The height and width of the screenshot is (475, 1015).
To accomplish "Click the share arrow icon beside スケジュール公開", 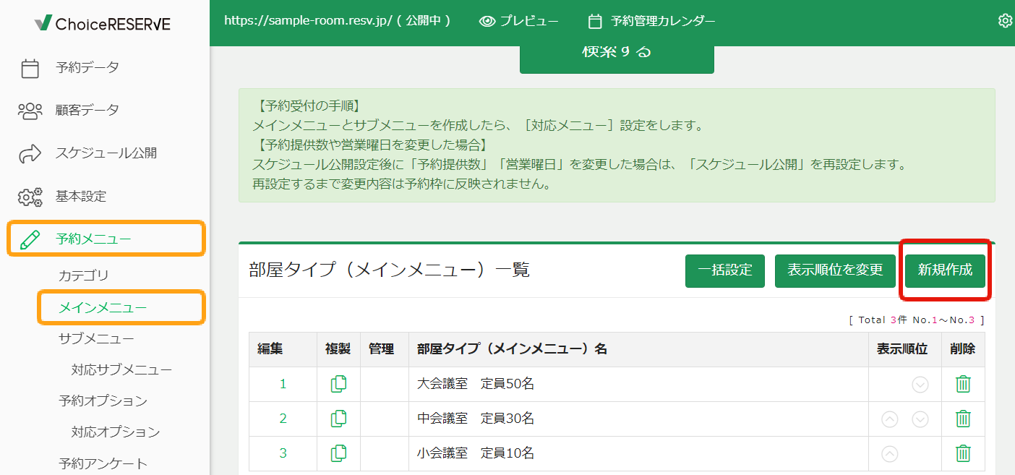I will point(30,153).
